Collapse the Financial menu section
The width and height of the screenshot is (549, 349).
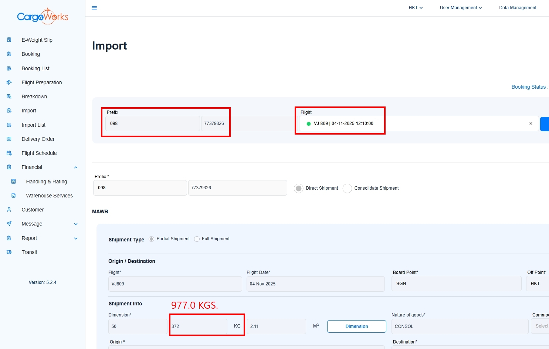(76, 167)
